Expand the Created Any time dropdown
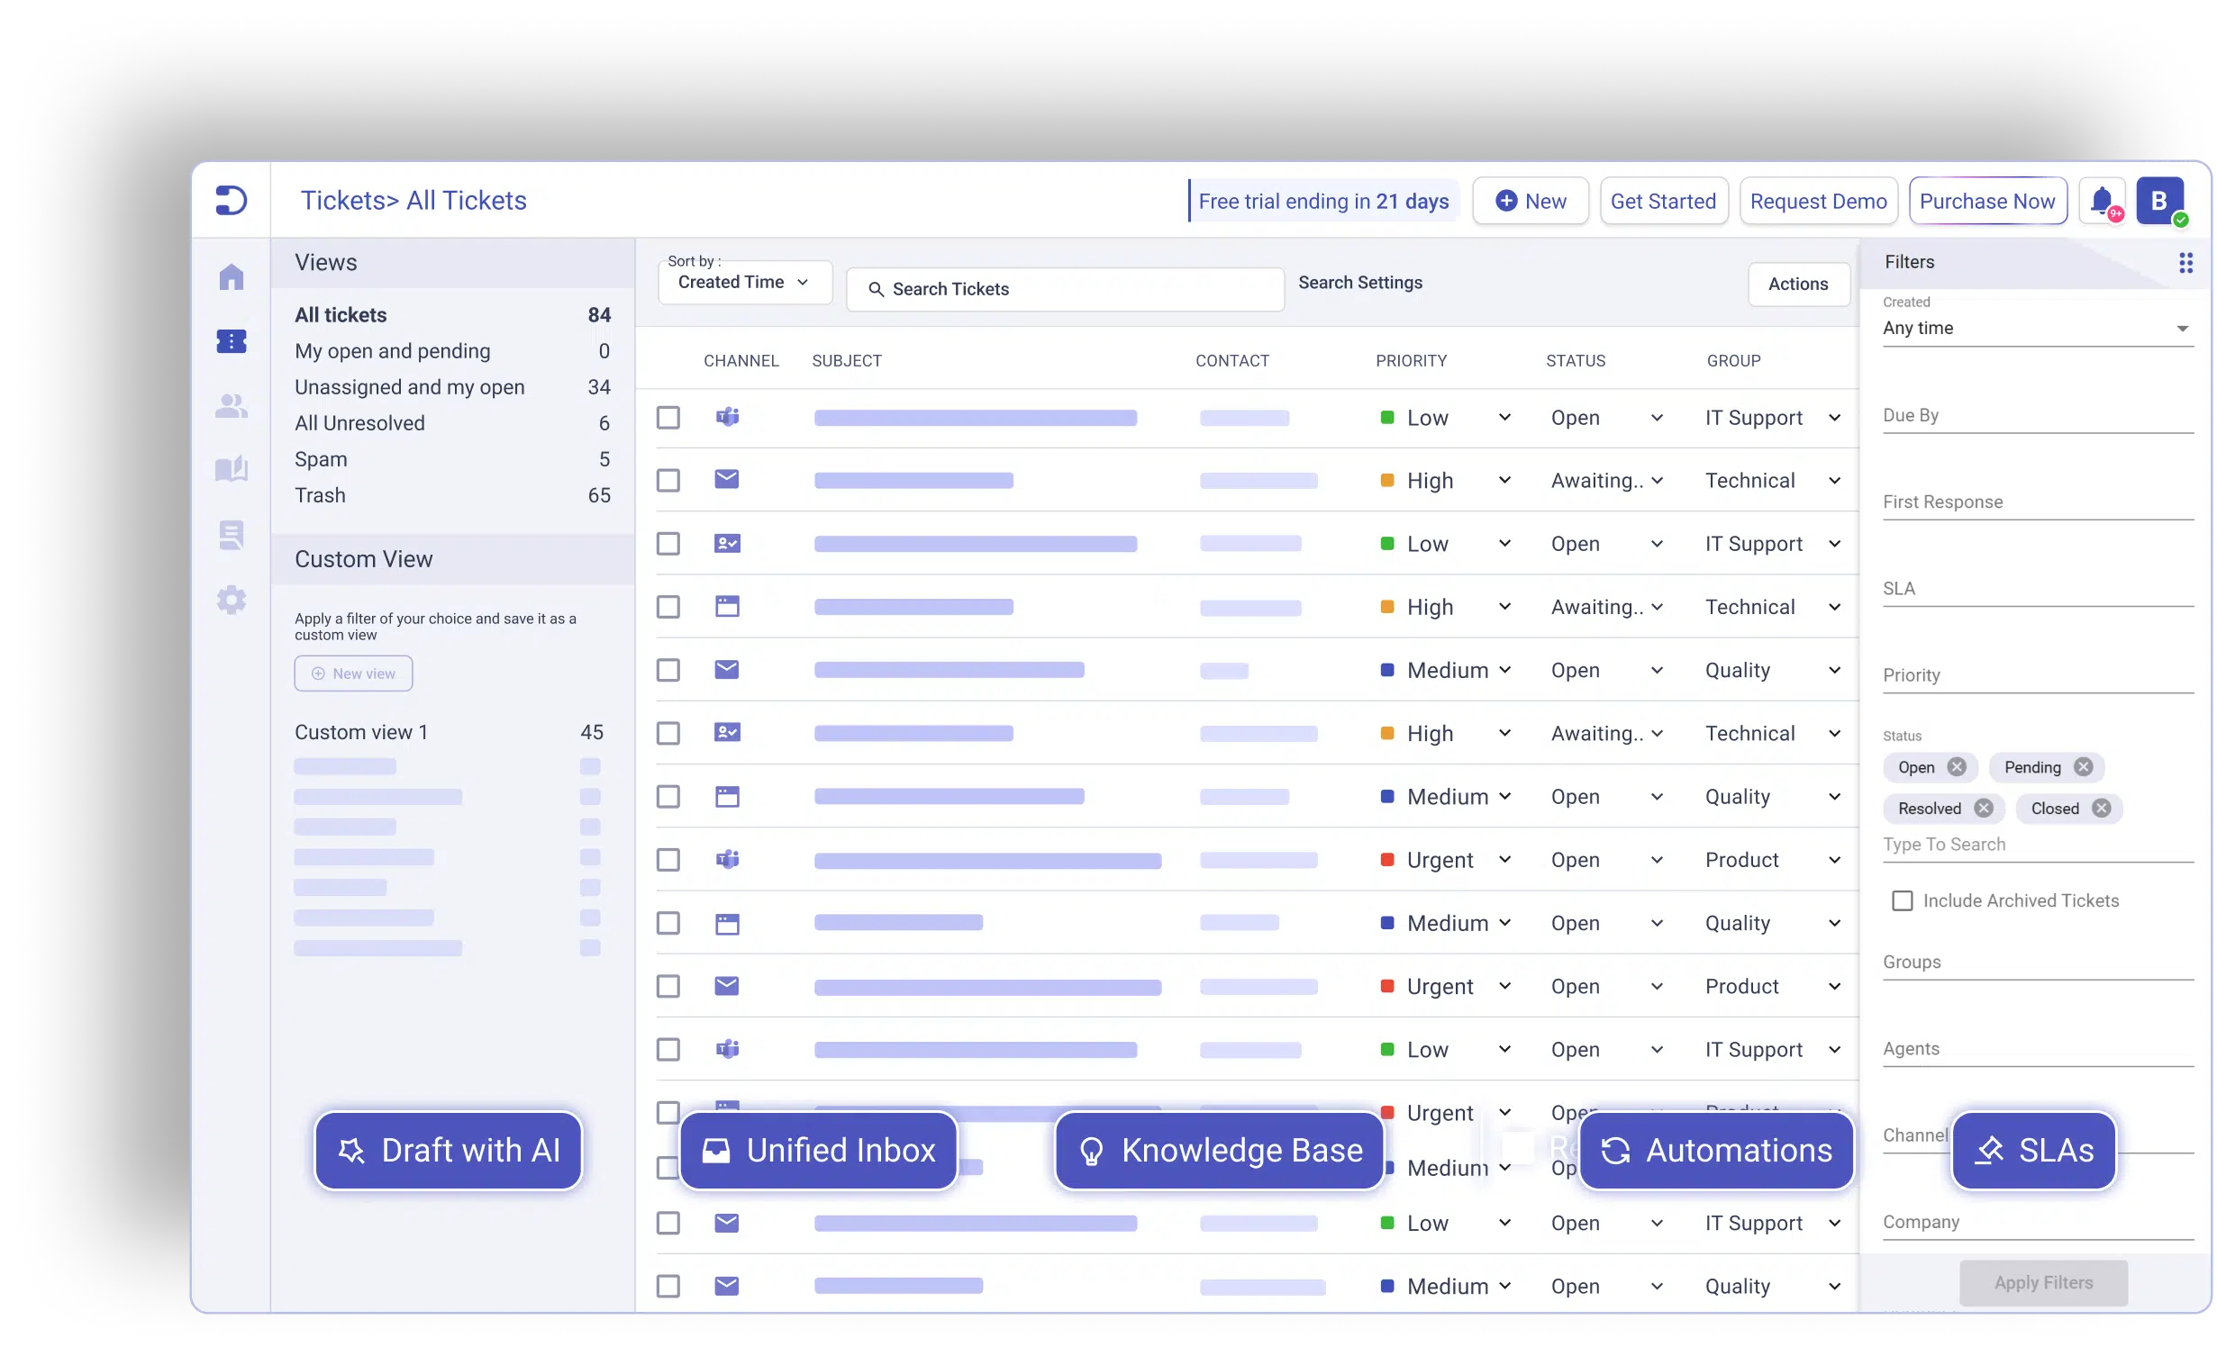This screenshot has width=2217, height=1347. tap(2036, 329)
